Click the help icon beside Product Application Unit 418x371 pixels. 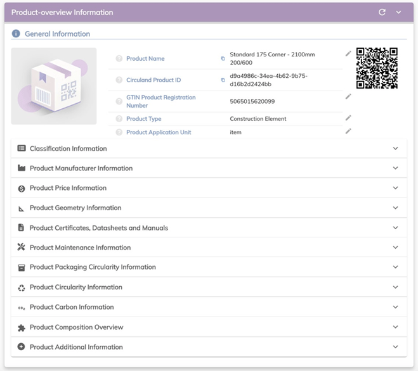point(119,132)
